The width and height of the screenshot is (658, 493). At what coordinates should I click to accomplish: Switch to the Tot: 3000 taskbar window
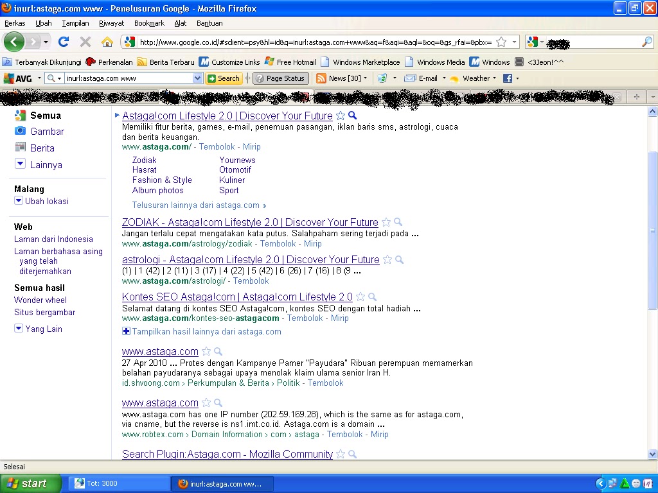tap(119, 484)
